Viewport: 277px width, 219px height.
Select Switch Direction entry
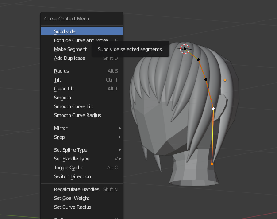pyautogui.click(x=82, y=176)
